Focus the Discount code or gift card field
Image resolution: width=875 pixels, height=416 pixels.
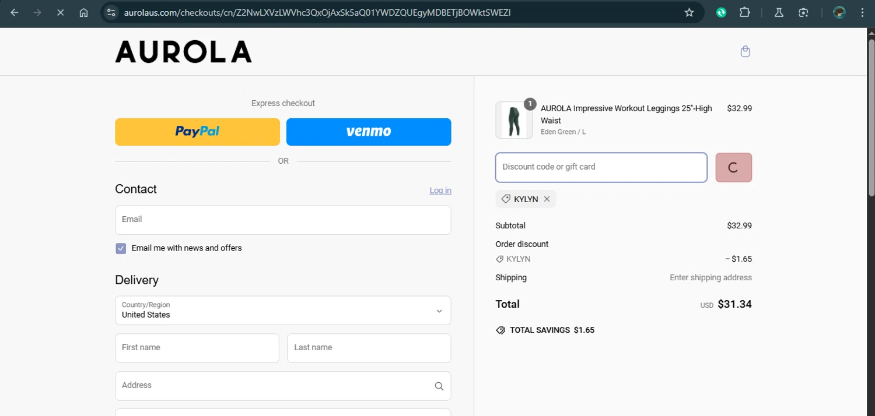point(601,168)
